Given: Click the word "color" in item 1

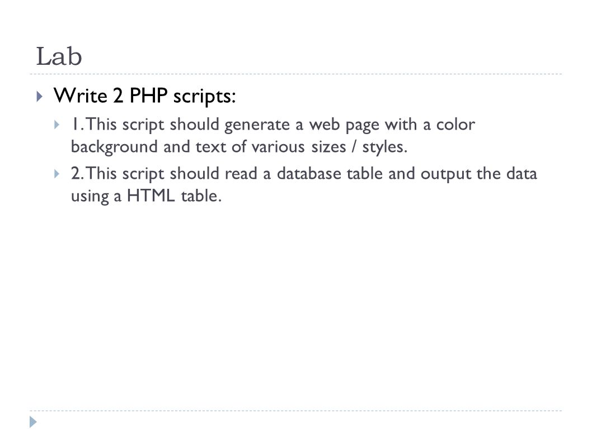Looking at the screenshot, I should pyautogui.click(x=455, y=124).
